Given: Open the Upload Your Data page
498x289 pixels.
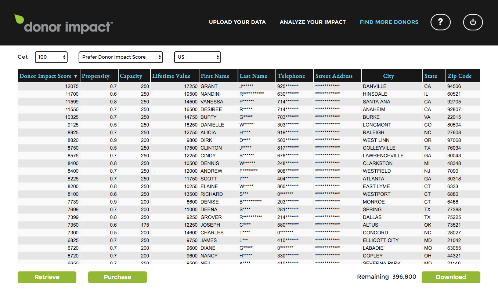Looking at the screenshot, I should click(237, 22).
